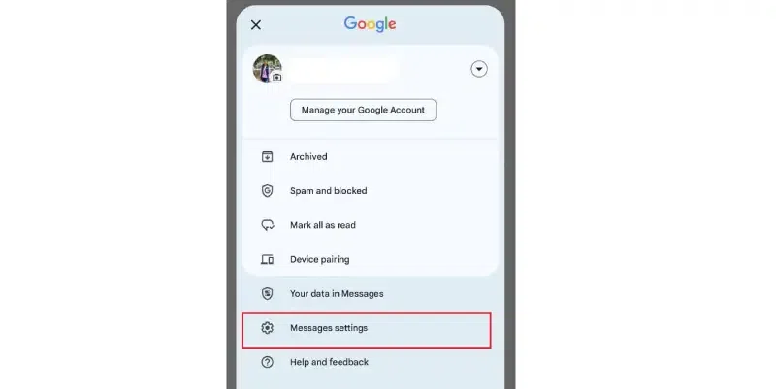Tap the profile avatar picture
Viewport: 776px width, 389px height.
pos(268,69)
